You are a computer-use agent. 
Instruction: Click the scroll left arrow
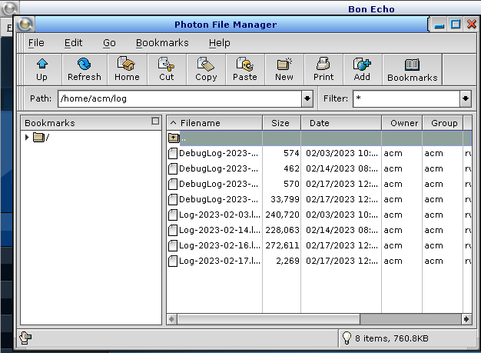point(172,319)
